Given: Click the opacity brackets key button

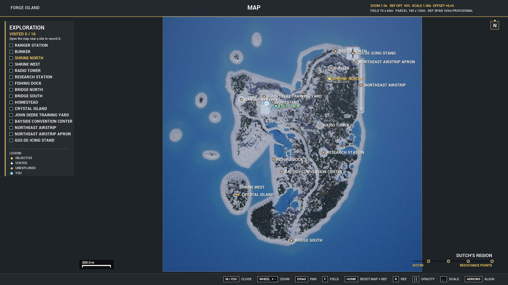Looking at the screenshot, I should pos(416,279).
